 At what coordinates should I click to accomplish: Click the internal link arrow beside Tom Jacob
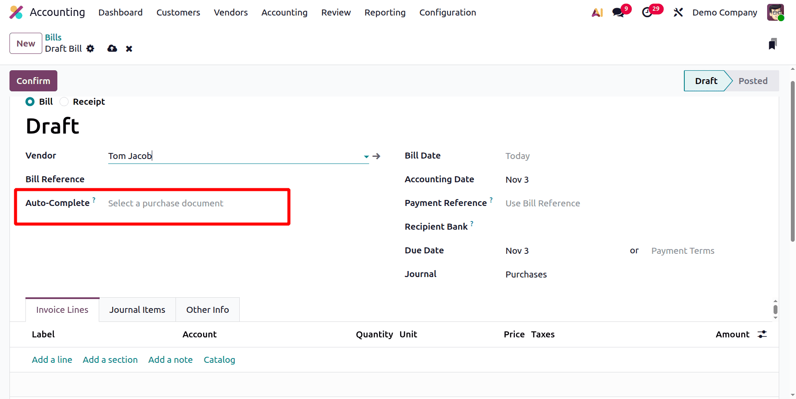[x=376, y=156]
